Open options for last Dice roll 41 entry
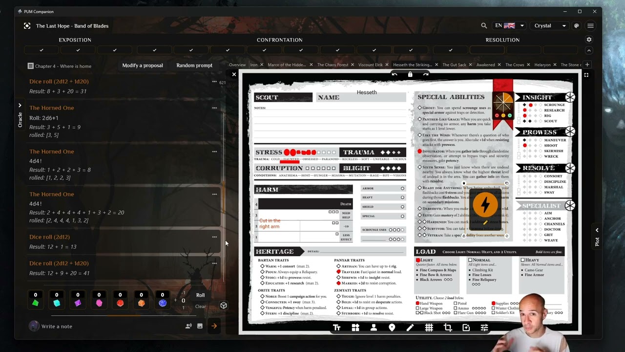 tap(214, 264)
